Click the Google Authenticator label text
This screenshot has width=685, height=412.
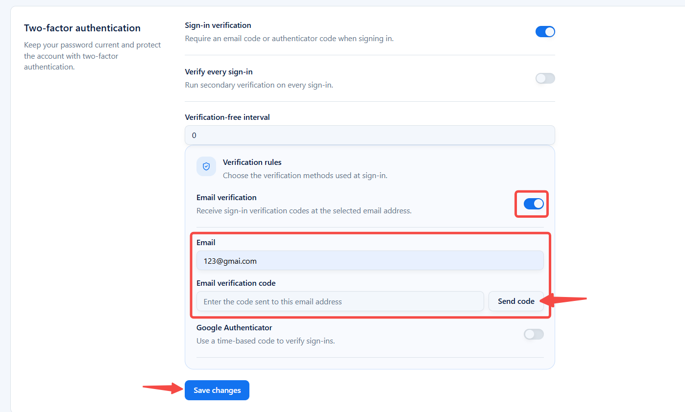[234, 328]
